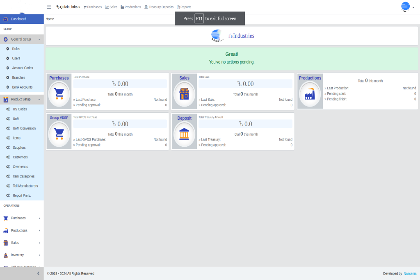Click Total Purchase amount value
The width and height of the screenshot is (420, 280).
tap(120, 84)
